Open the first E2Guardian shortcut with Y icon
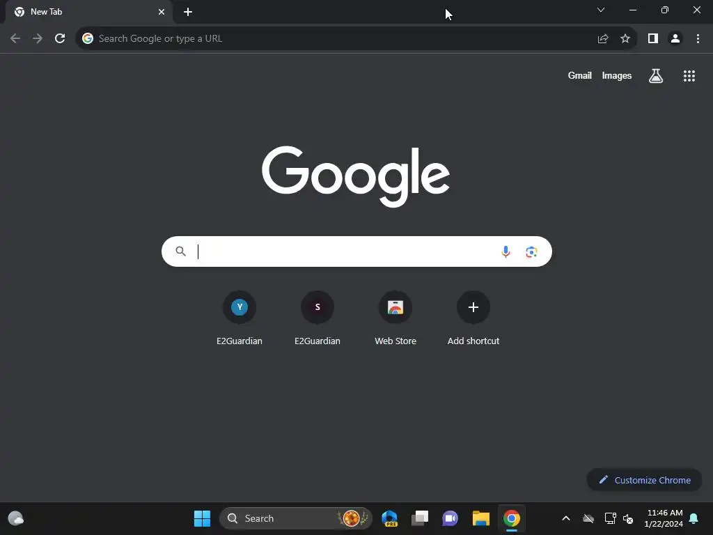The height and width of the screenshot is (535, 713). tap(240, 318)
